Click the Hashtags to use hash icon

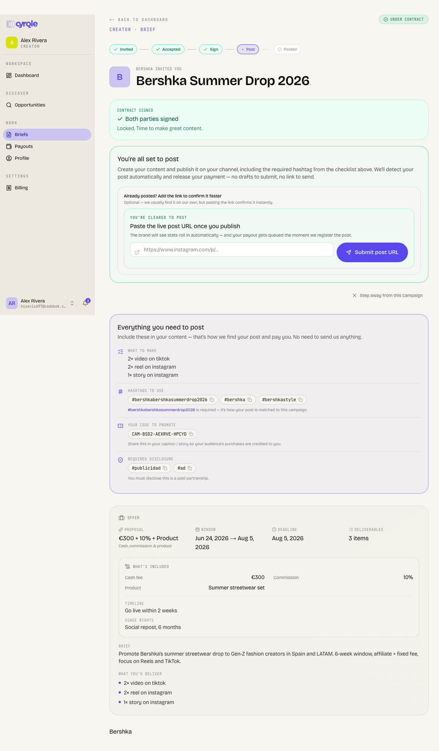120,392
